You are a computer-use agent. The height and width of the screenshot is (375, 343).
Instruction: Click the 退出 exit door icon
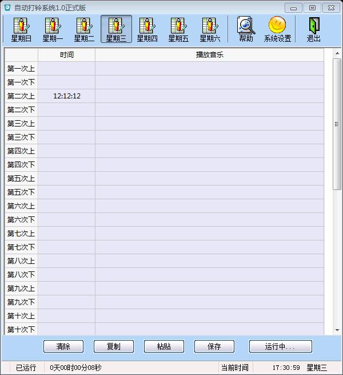click(314, 29)
